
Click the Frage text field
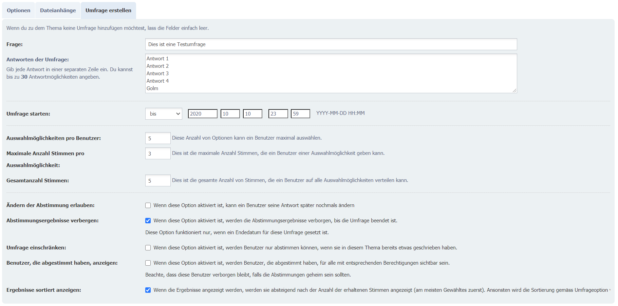(331, 44)
